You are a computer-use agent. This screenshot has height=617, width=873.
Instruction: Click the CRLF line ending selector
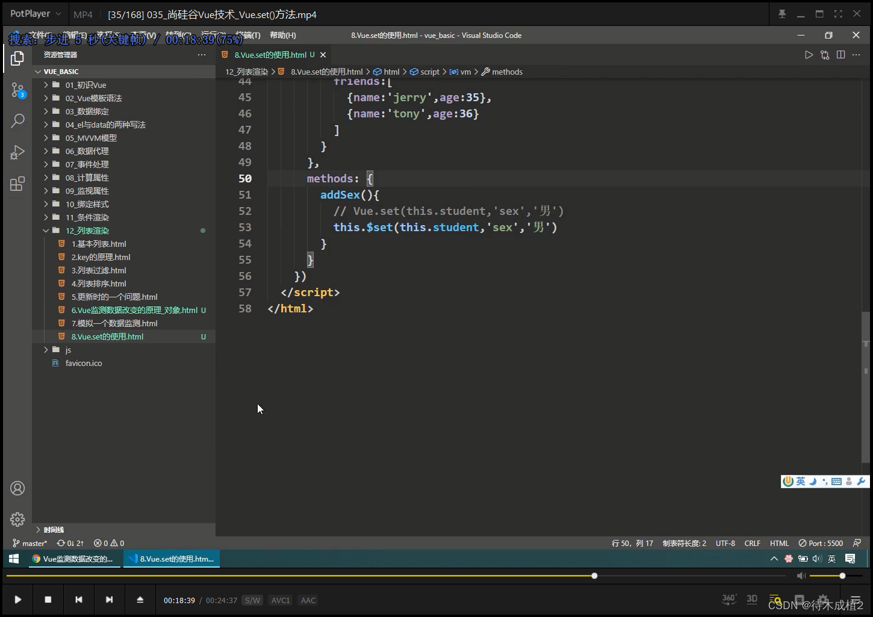click(x=752, y=543)
